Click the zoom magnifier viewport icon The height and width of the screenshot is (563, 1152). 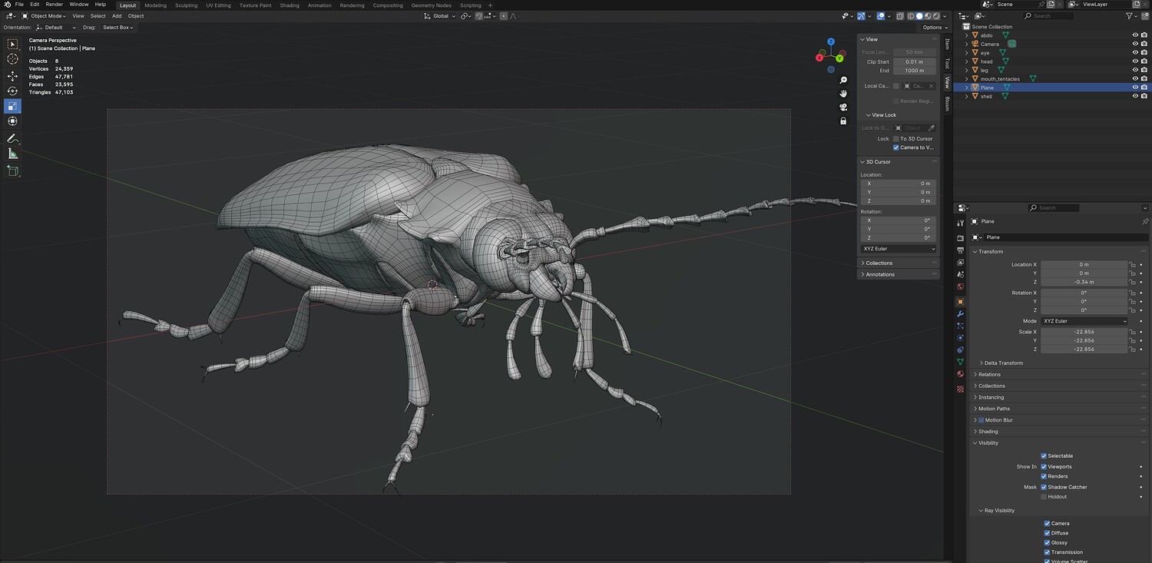click(x=843, y=80)
